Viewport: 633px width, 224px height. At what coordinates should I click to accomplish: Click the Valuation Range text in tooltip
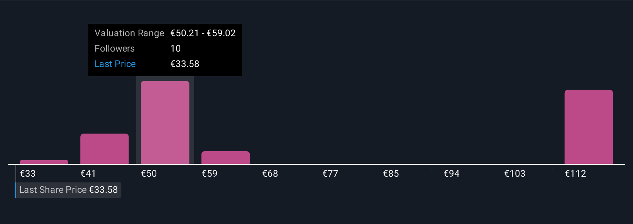coord(129,33)
